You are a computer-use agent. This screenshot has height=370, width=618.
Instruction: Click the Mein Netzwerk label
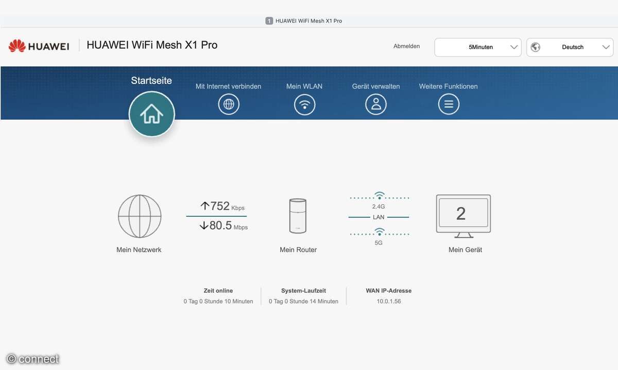[139, 250]
